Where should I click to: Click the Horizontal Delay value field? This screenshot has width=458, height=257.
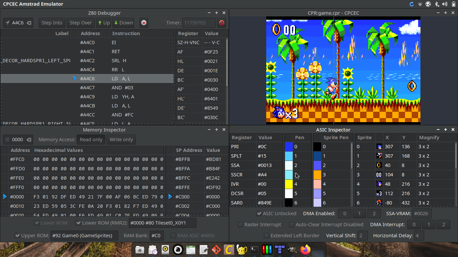pos(419,236)
